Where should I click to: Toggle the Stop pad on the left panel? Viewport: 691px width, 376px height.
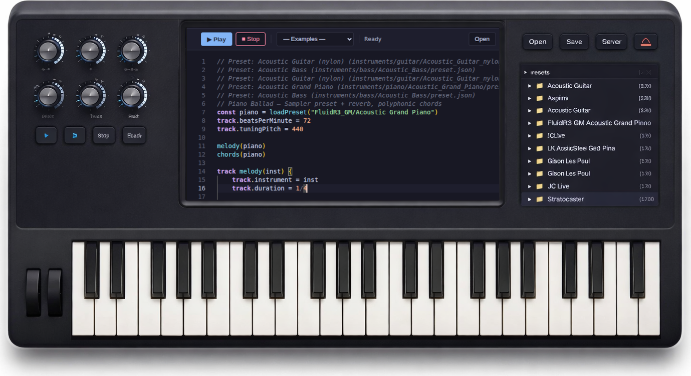pos(103,135)
